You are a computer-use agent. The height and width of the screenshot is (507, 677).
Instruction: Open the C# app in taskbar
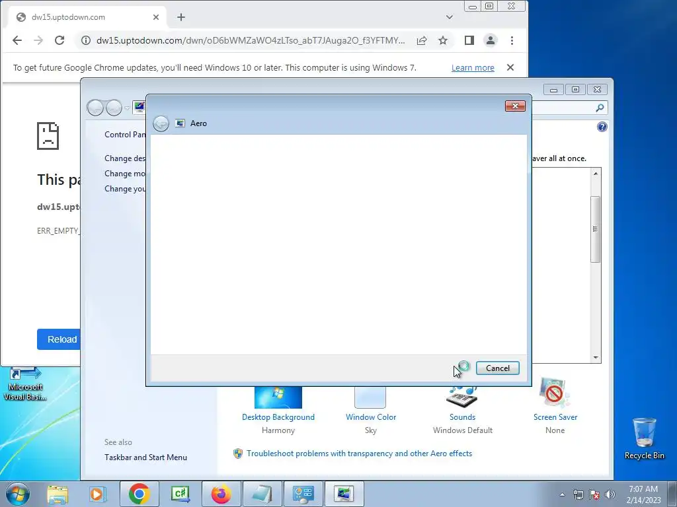point(180,494)
